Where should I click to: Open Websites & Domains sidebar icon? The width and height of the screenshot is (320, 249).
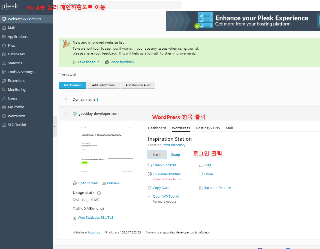pos(4,19)
